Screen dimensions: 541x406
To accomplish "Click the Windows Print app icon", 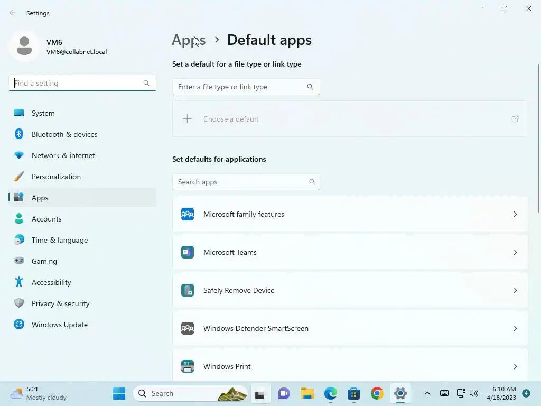I will coord(188,366).
